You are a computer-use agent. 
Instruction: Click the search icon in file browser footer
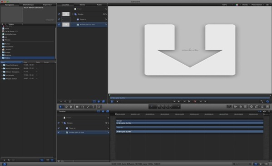(9, 160)
